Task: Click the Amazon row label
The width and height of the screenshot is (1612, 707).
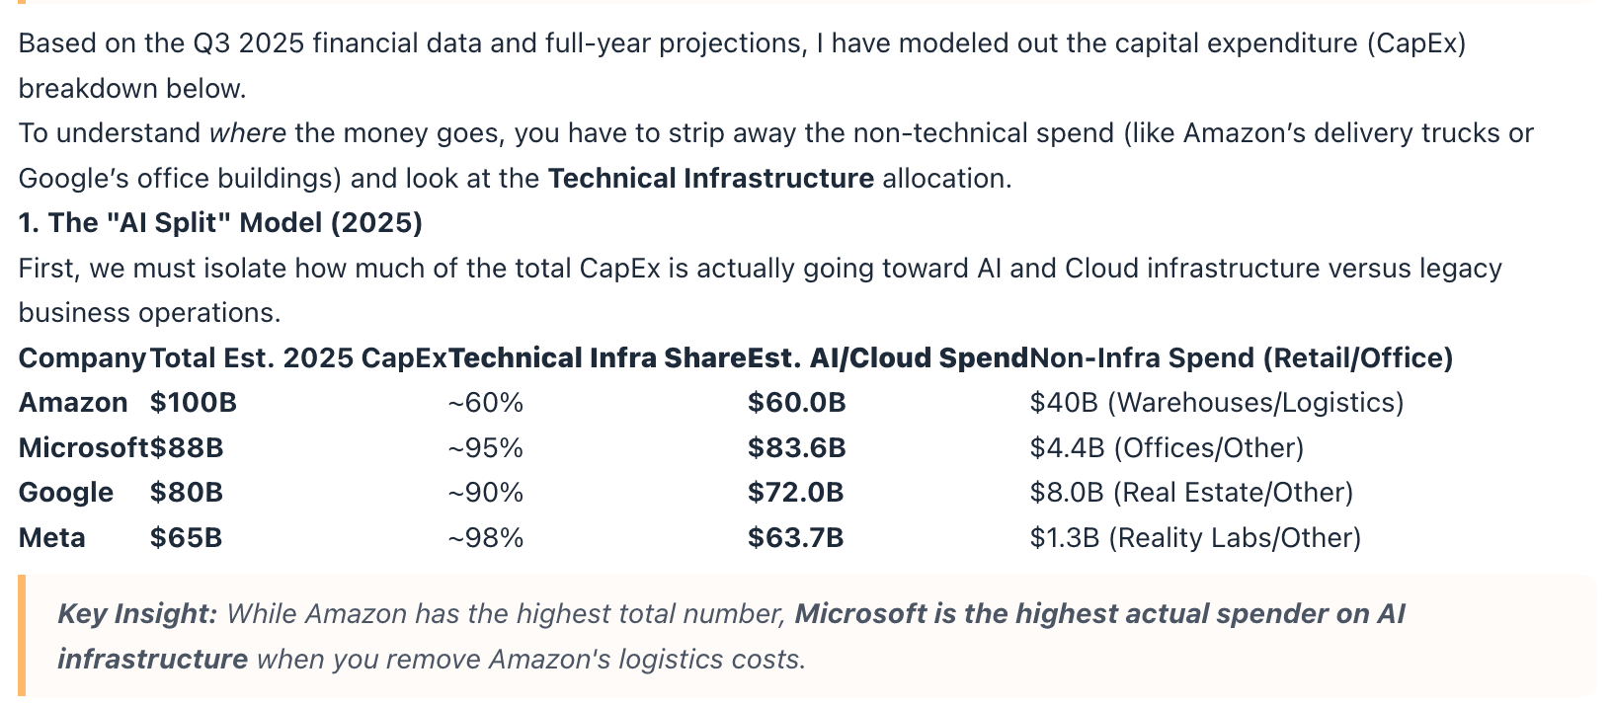Action: point(73,403)
